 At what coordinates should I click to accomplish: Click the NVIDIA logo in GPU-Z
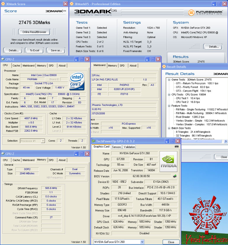point(168,162)
